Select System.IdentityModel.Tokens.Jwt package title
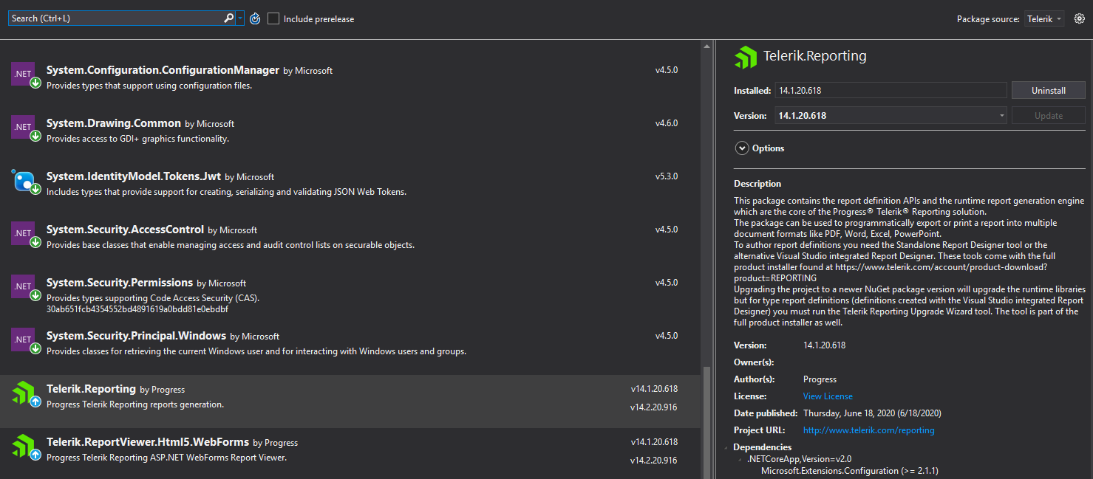Image resolution: width=1093 pixels, height=479 pixels. coord(134,176)
